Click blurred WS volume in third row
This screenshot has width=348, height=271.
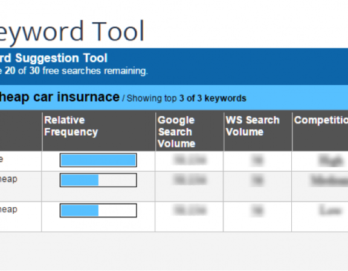pyautogui.click(x=257, y=210)
